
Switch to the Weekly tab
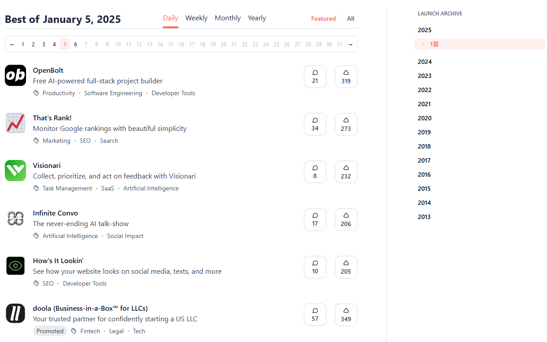[x=196, y=18]
